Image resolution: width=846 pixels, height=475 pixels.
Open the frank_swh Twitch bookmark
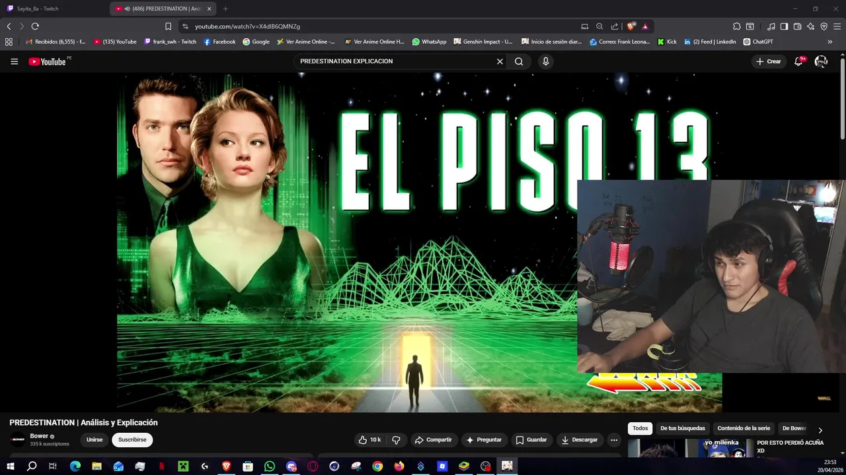[170, 42]
